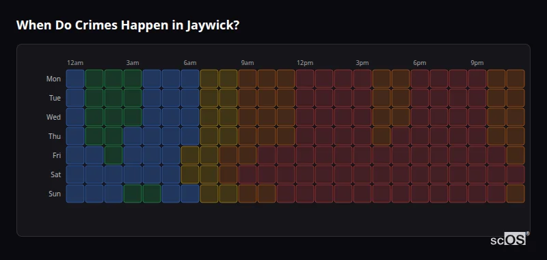
Task: Click the 'Wed' row label
Action: [53, 117]
